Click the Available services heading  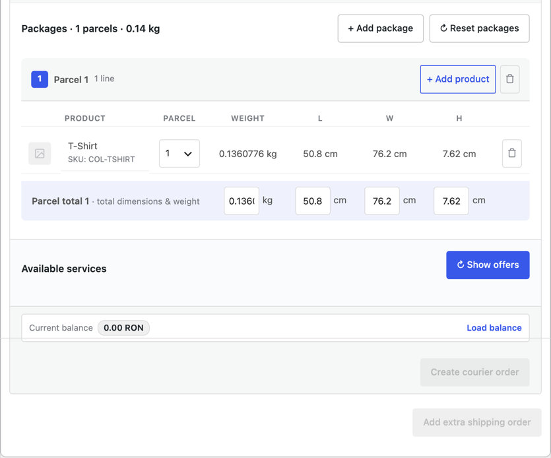pos(64,269)
